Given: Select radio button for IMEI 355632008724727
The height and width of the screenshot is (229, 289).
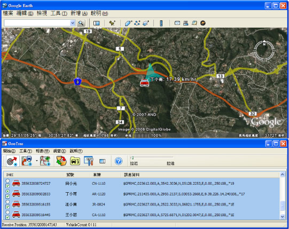Looking at the screenshot, I should (x=7, y=181).
